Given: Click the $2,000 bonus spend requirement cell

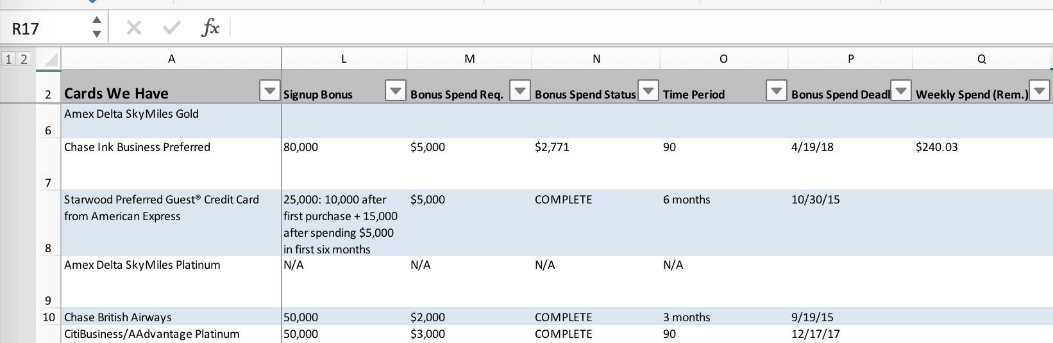Looking at the screenshot, I should 469,317.
